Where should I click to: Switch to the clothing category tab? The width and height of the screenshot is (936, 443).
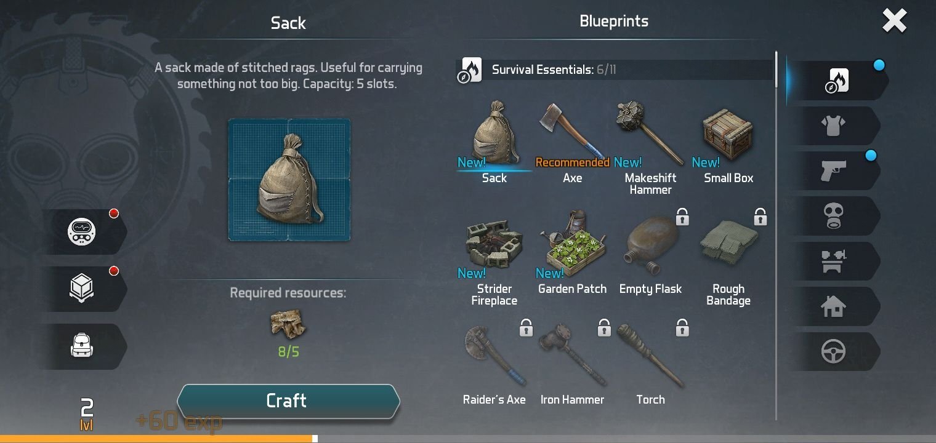[833, 126]
